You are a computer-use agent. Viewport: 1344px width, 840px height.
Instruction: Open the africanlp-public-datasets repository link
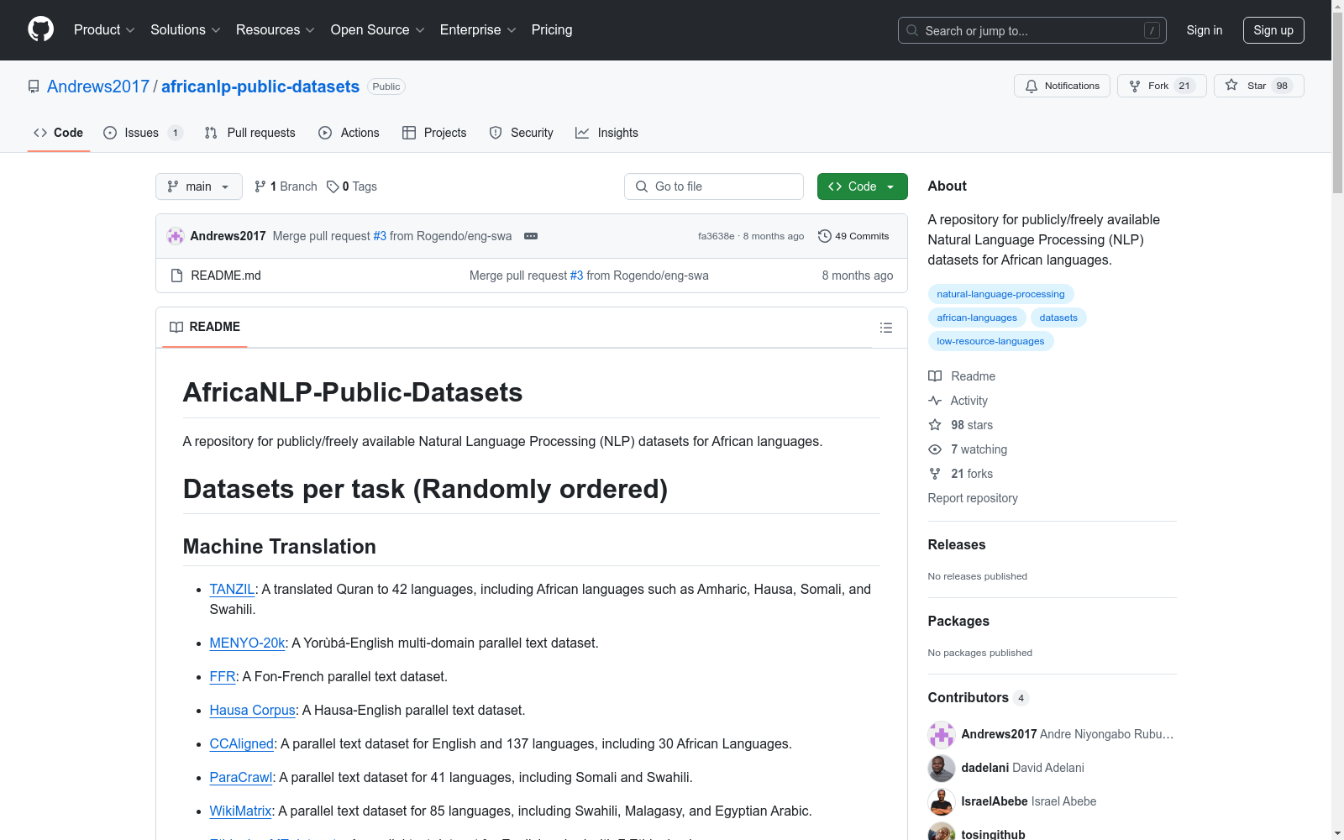(x=260, y=87)
